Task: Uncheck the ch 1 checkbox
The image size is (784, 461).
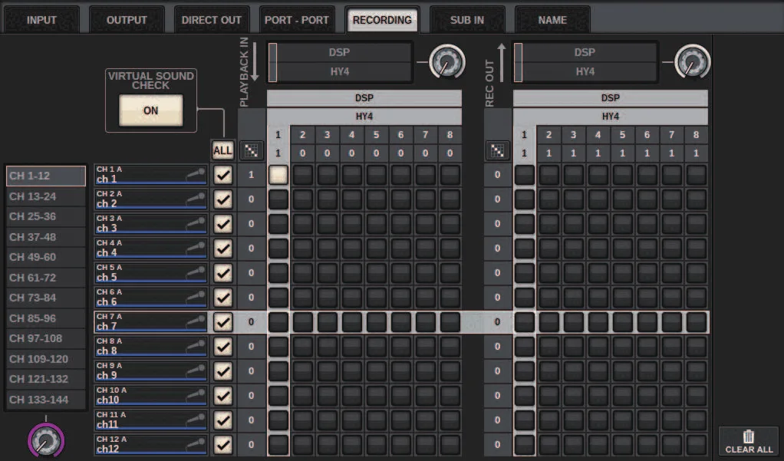Action: [x=223, y=175]
